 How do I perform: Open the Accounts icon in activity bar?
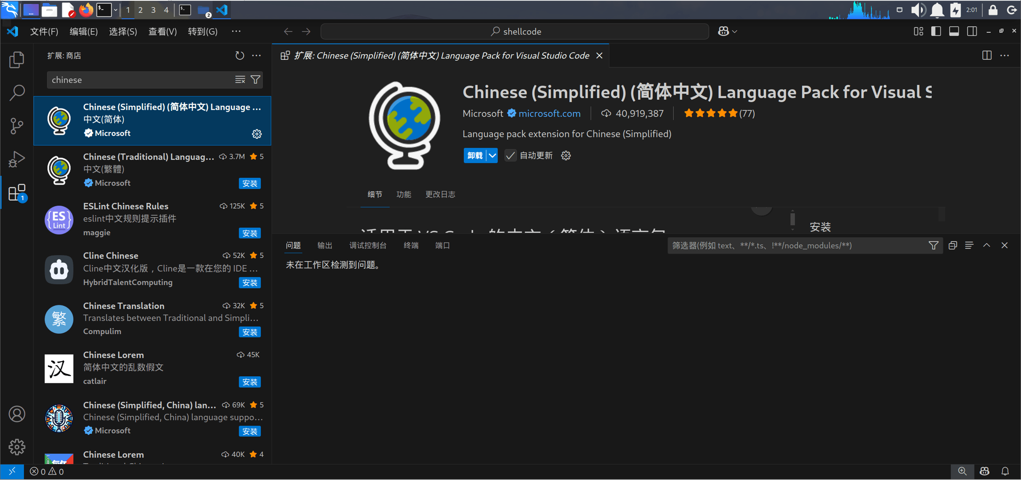click(x=17, y=414)
